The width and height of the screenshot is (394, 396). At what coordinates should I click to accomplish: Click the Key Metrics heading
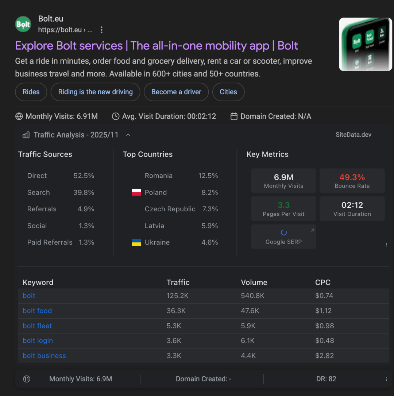point(267,154)
